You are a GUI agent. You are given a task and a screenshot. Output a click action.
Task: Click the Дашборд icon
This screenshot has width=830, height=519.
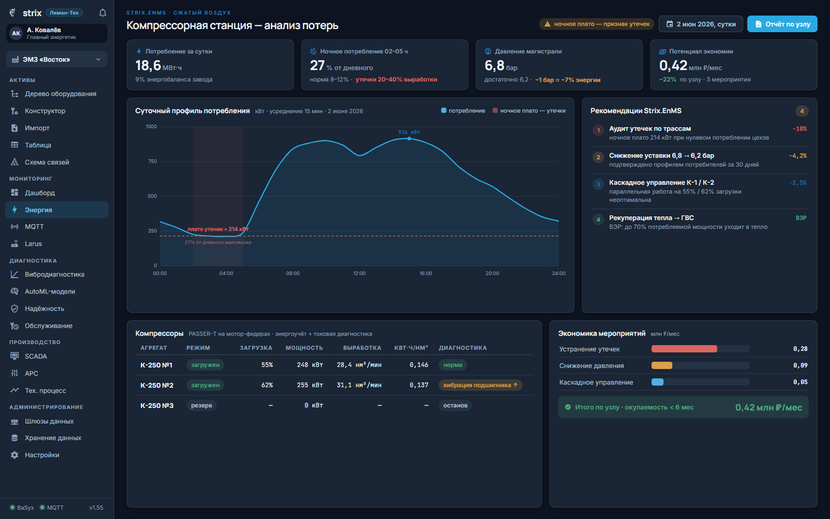[x=15, y=193]
